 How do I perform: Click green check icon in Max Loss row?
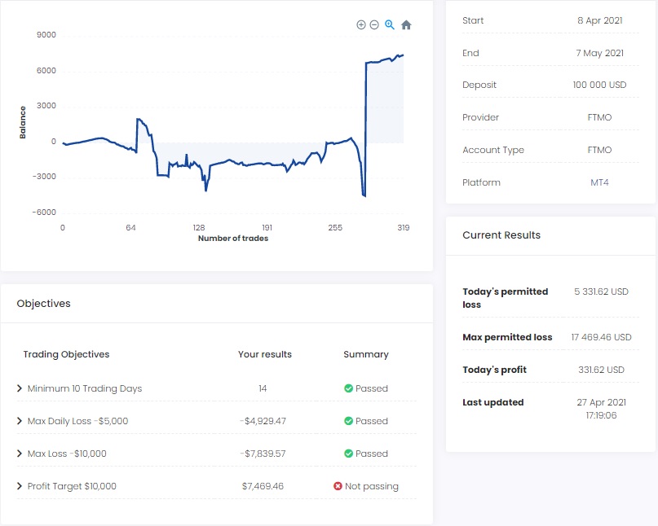(348, 454)
